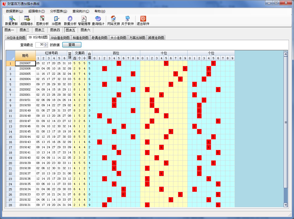Switch to 跨度走势图 tab
Screen dimensions: 294x219
156,38
